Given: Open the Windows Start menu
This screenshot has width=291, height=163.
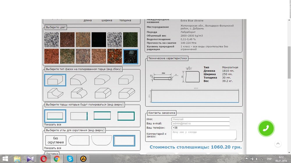Looking at the screenshot, I should click(x=5, y=159).
